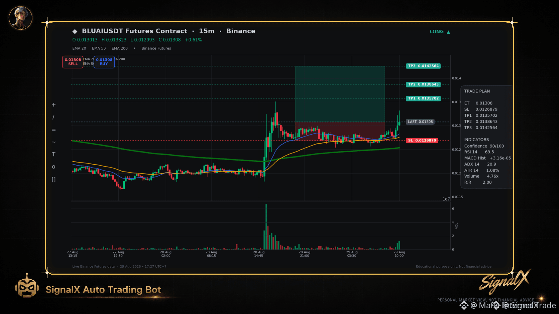
Task: Click the SL row in Trade Plan
Action: tap(481, 109)
